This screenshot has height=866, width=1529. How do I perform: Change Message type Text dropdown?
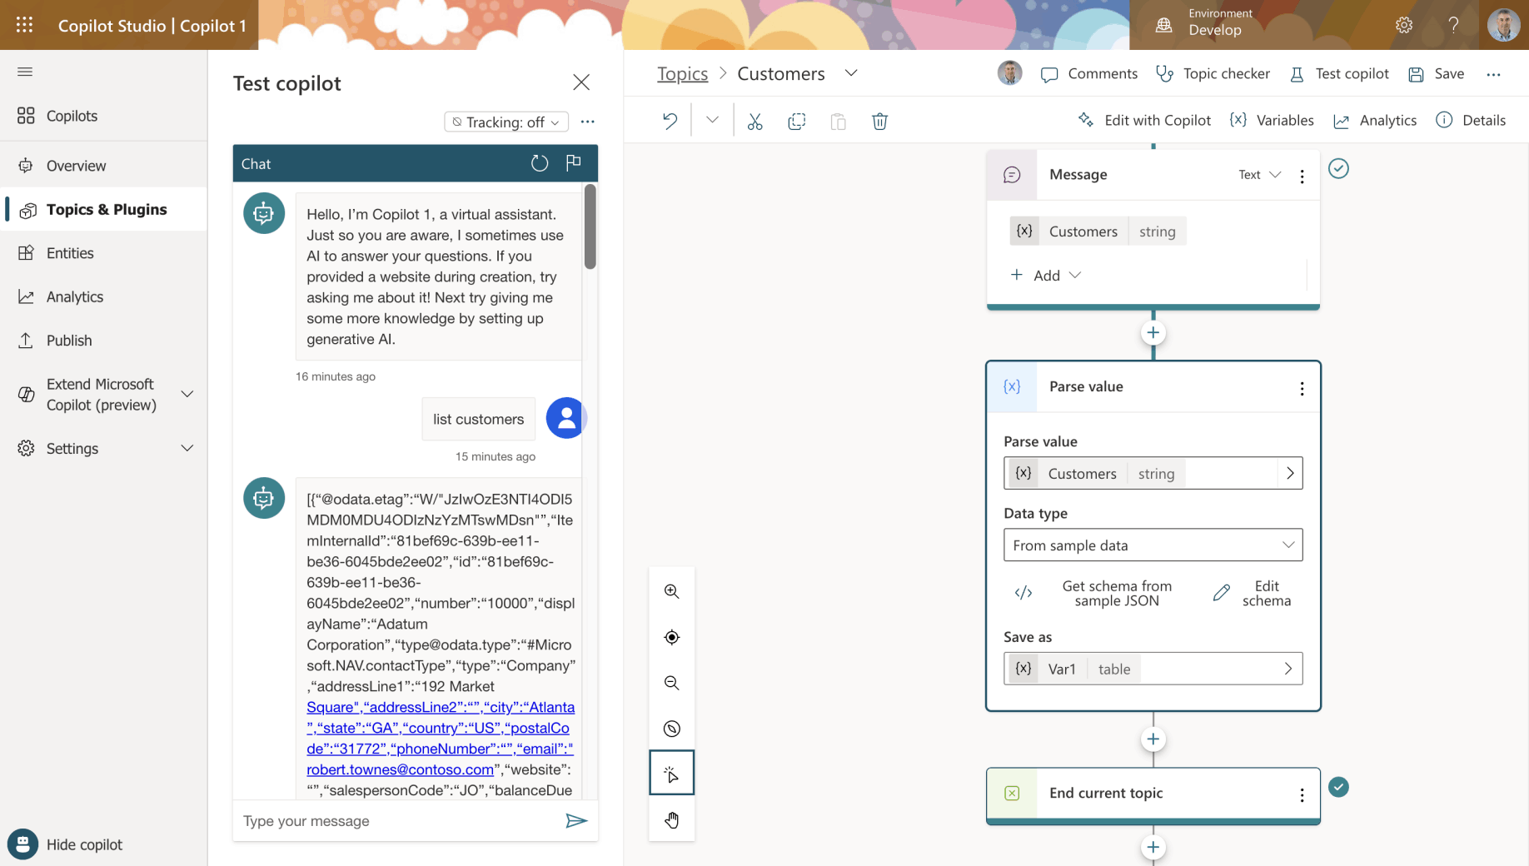1259,174
